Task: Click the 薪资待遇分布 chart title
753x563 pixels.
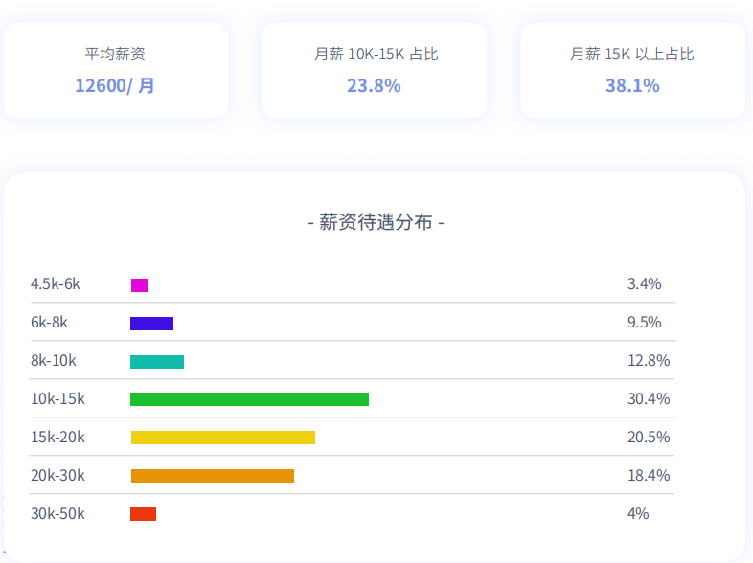Action: pos(376,222)
